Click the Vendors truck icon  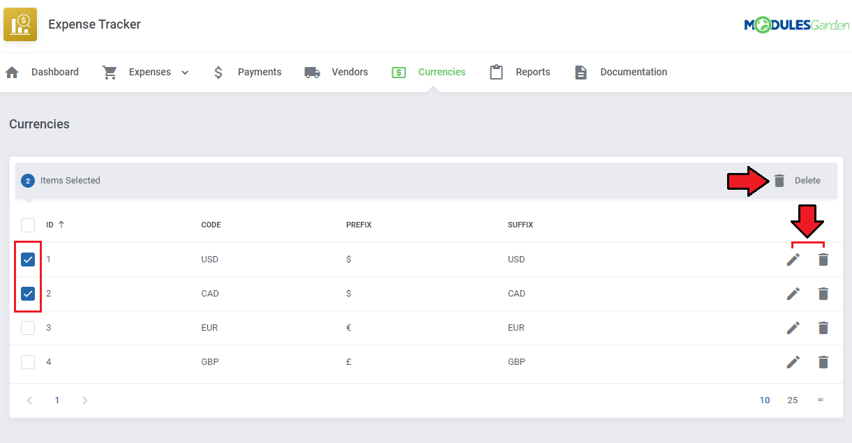312,72
